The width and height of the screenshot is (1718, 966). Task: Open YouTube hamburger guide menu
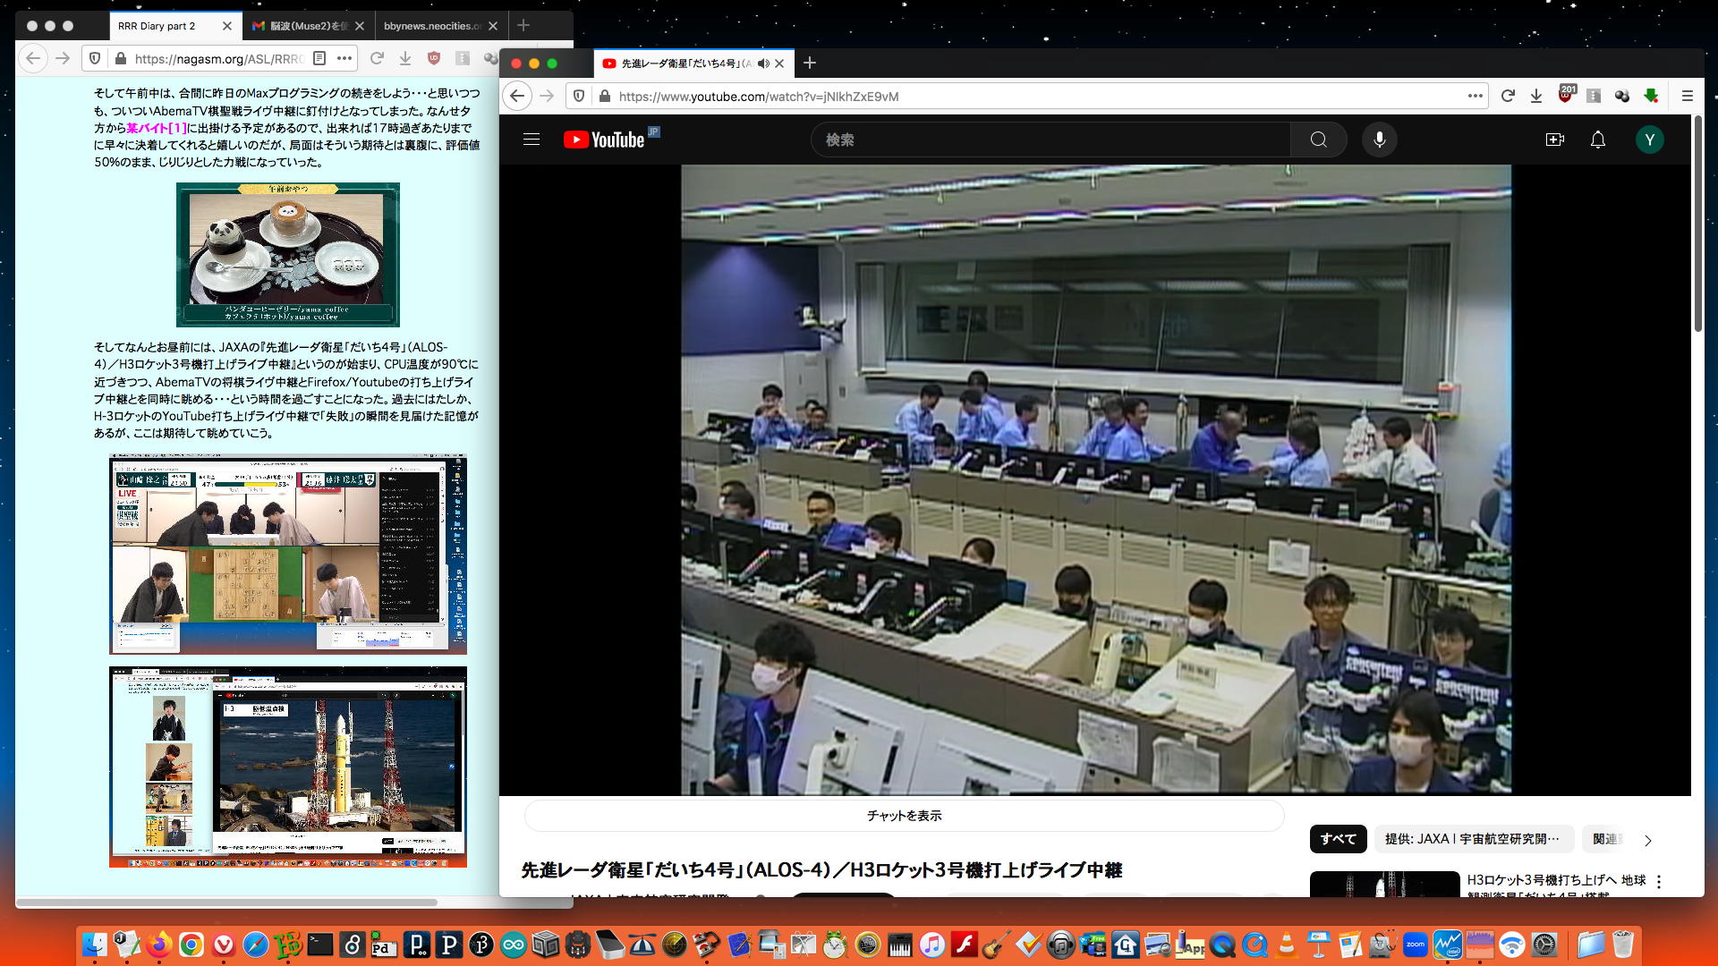pyautogui.click(x=532, y=140)
